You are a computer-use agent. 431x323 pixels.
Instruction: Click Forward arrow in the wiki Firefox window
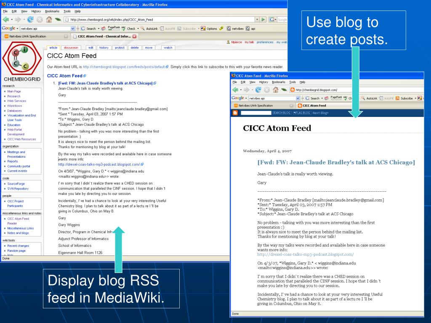(x=18, y=19)
